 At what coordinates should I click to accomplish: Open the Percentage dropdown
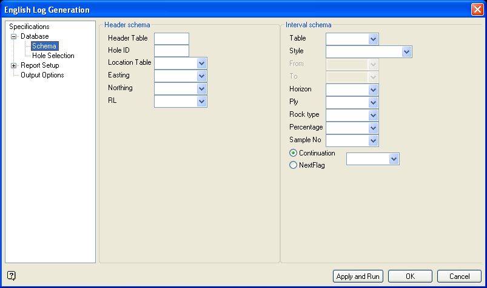[x=373, y=128]
